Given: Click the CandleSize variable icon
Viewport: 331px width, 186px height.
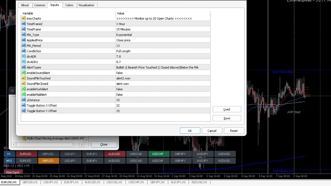Looking at the screenshot, I should [x=23, y=51].
